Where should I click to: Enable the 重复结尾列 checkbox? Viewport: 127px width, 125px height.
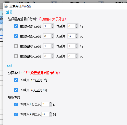16,56
